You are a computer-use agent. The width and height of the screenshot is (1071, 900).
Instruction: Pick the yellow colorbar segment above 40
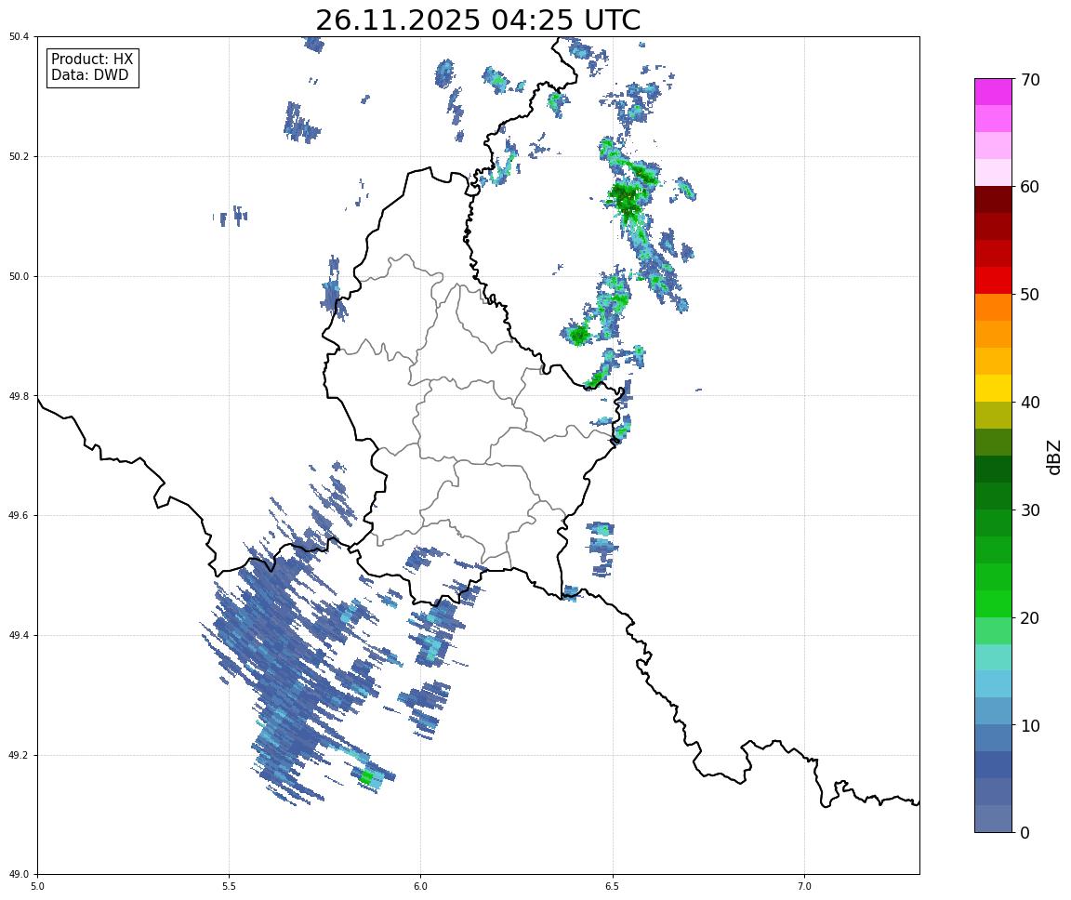pyautogui.click(x=993, y=388)
